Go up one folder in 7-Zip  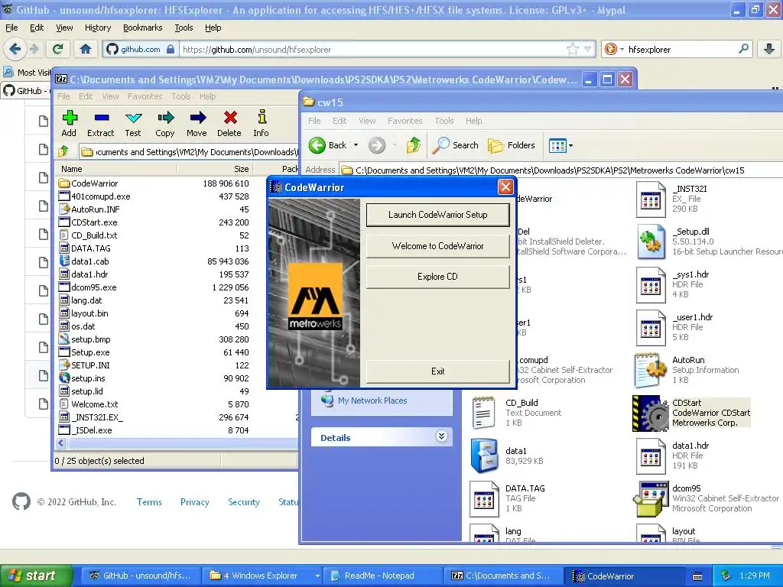pos(63,151)
